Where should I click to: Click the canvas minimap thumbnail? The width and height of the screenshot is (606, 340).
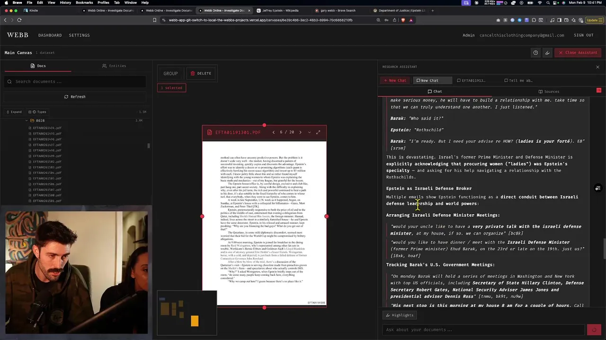point(187,313)
